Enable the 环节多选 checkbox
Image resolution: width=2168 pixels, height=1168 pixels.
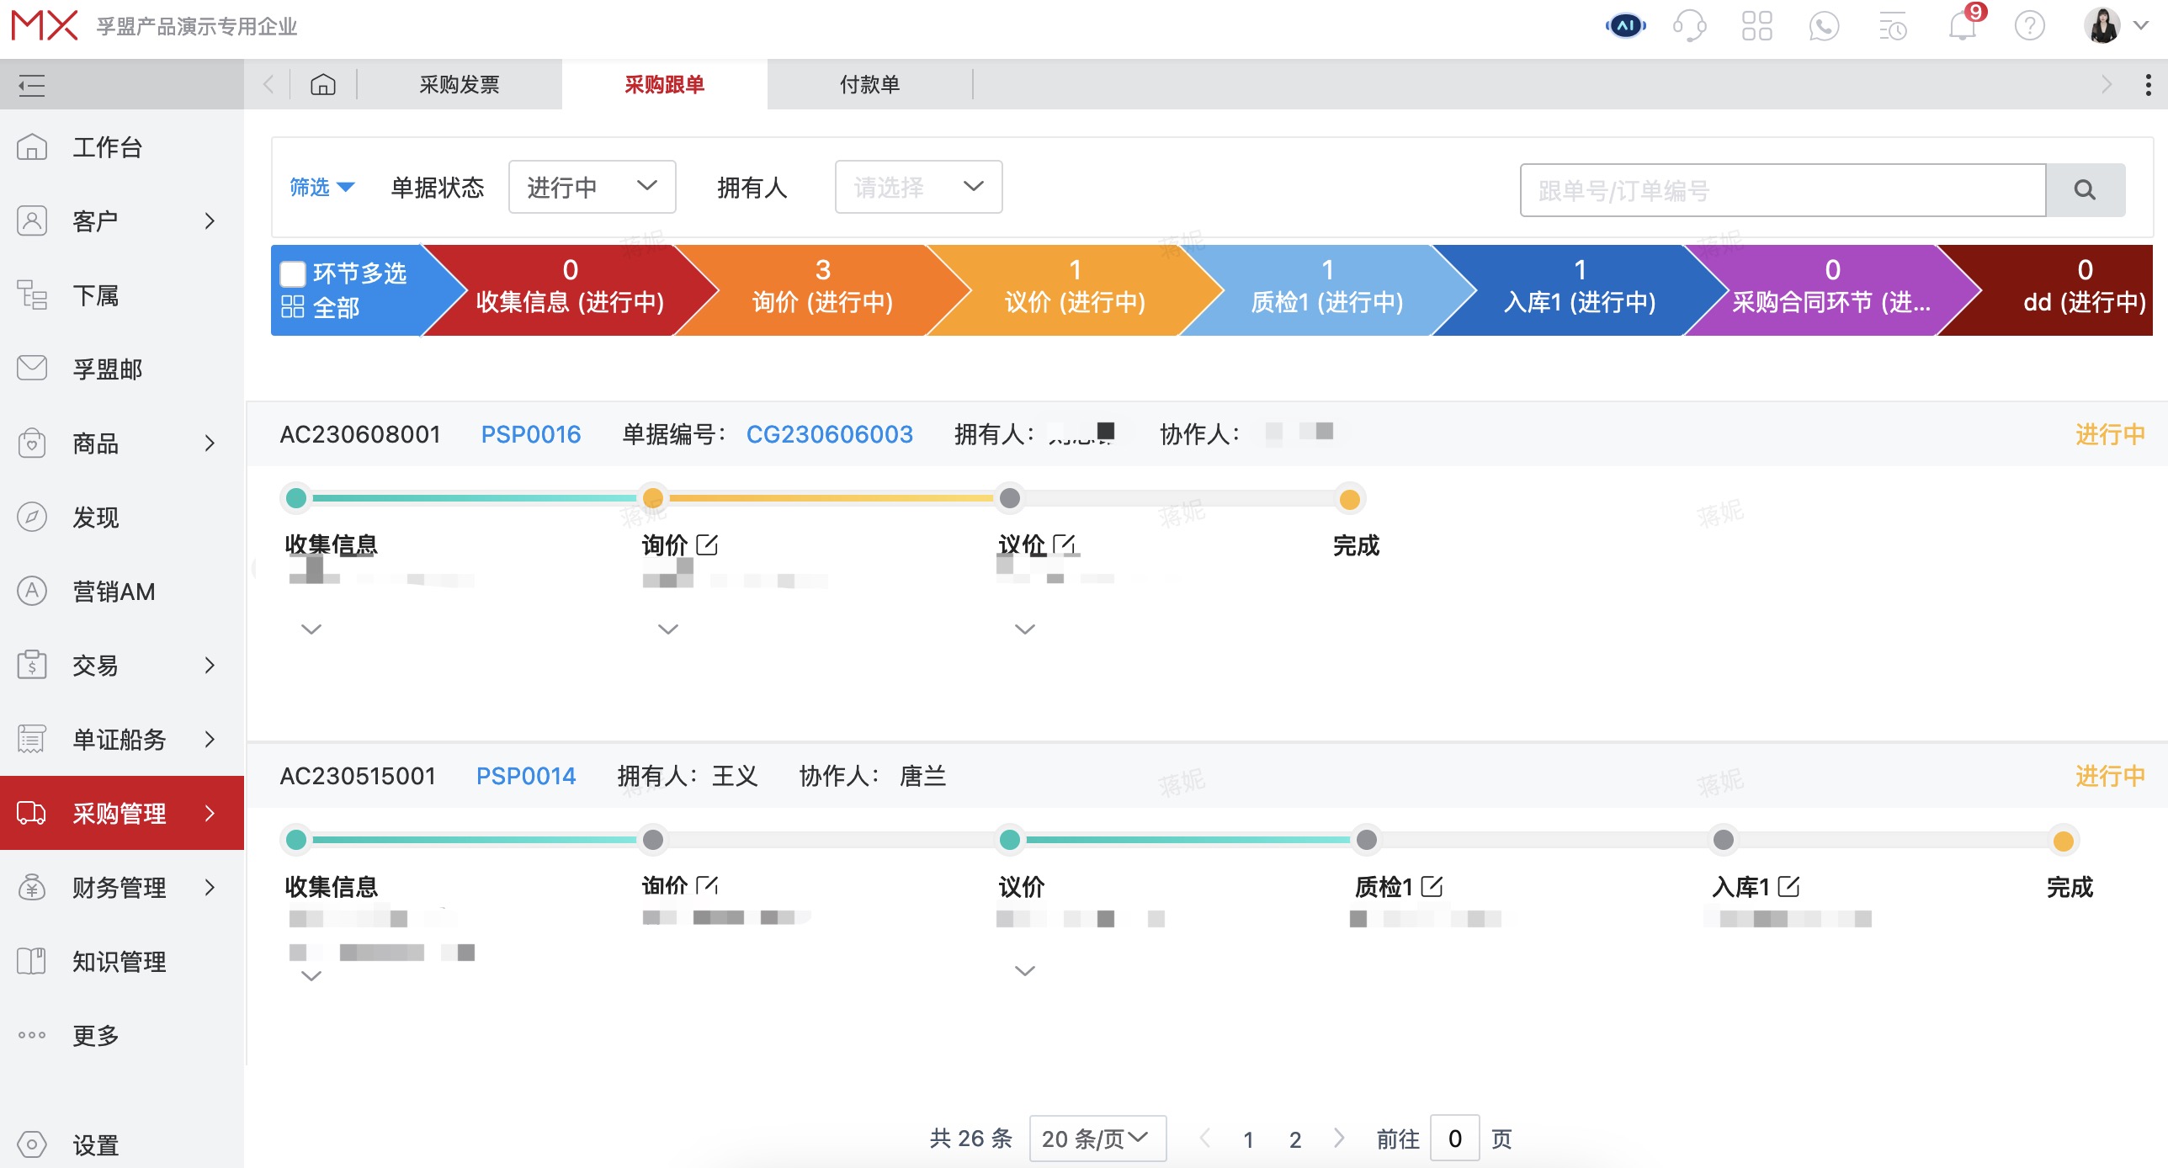tap(292, 273)
